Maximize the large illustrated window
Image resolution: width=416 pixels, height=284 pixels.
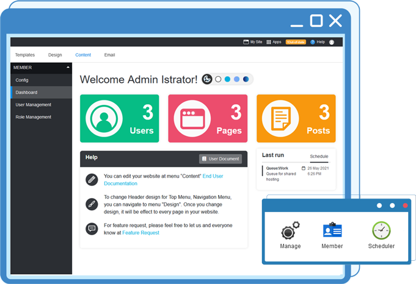[316, 21]
